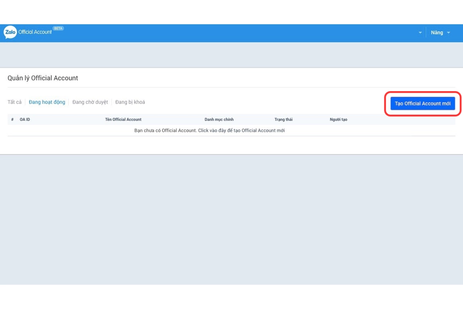Click the # column header
Screen dimensions: 463x309
pos(12,120)
